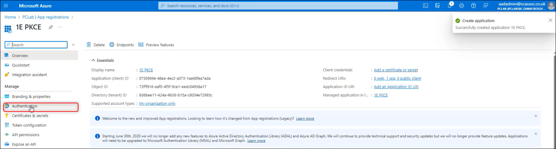Open the notifications bell icon
The image size is (556, 149).
point(449,6)
